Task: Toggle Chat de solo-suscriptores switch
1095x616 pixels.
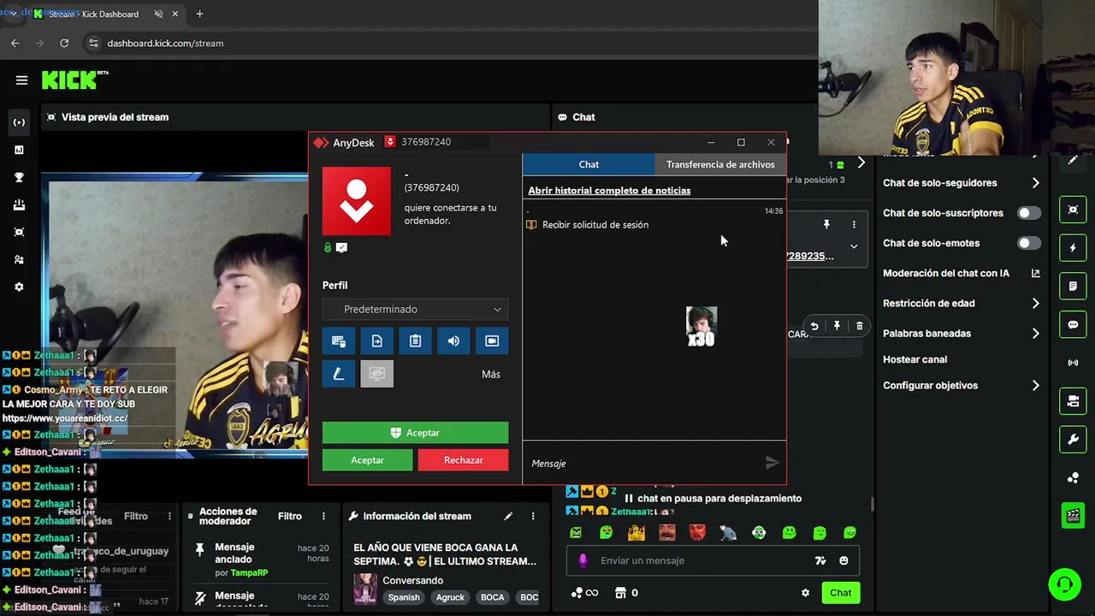Action: coord(1029,213)
